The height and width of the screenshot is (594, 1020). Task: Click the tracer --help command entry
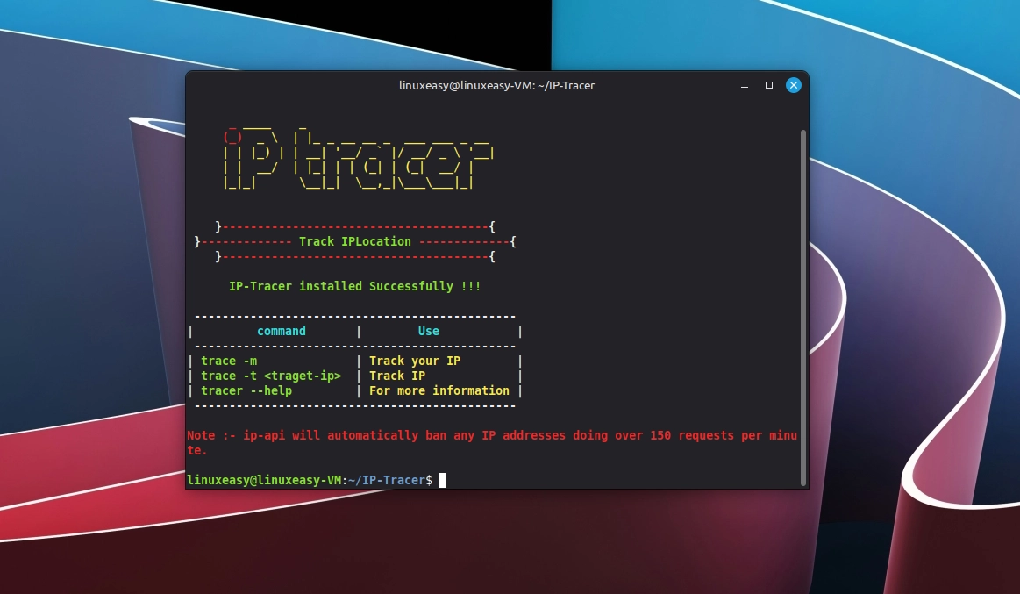tap(247, 390)
